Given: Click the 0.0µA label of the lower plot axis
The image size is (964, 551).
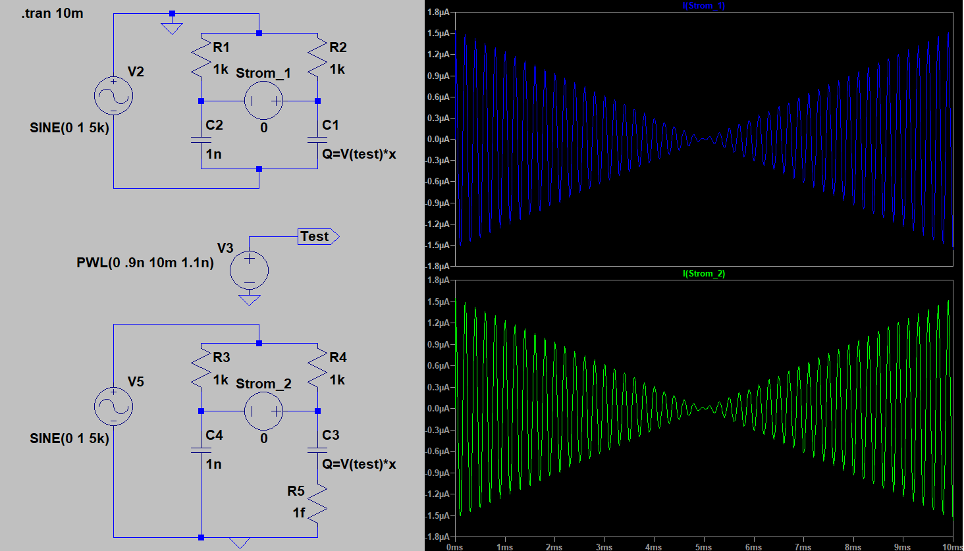Looking at the screenshot, I should 439,408.
